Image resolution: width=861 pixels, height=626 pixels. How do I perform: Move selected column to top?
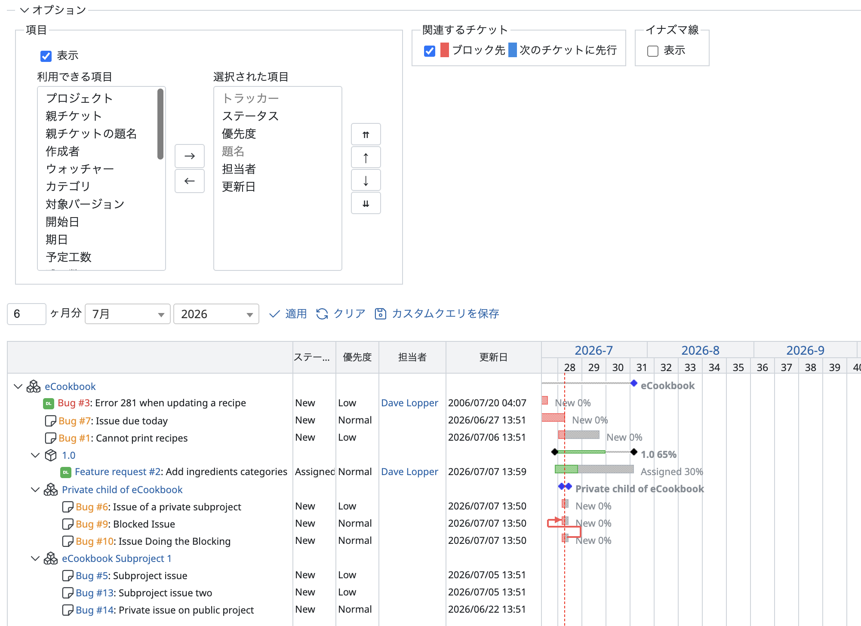tap(366, 135)
